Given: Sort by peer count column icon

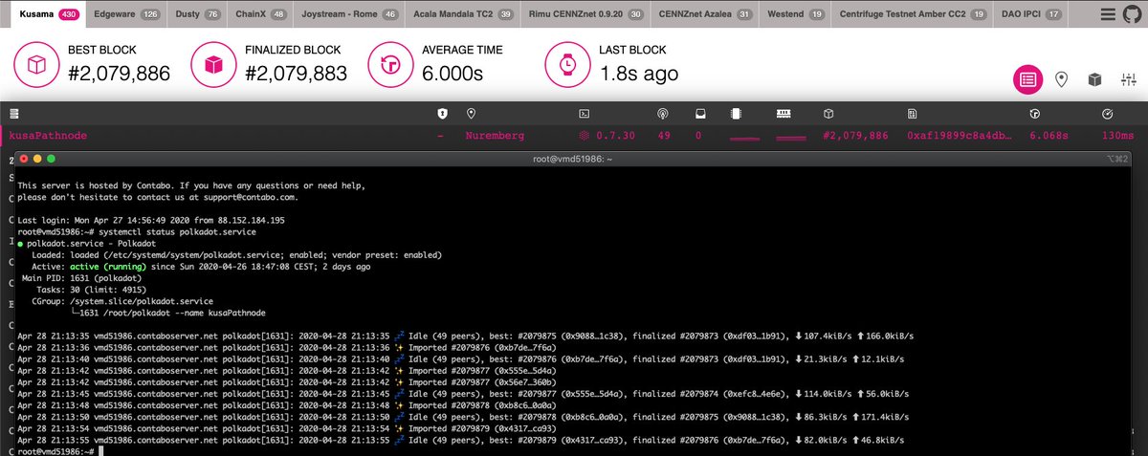Looking at the screenshot, I should [x=662, y=114].
